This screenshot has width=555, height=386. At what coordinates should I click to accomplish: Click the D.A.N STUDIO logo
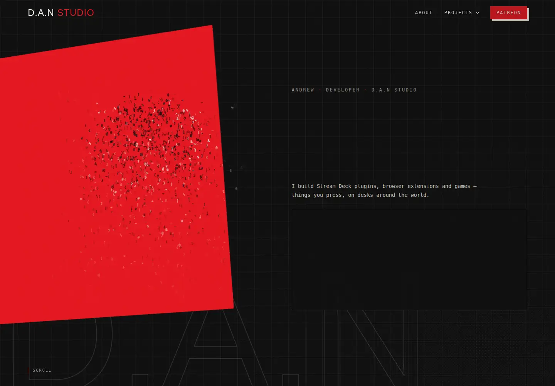click(x=61, y=13)
